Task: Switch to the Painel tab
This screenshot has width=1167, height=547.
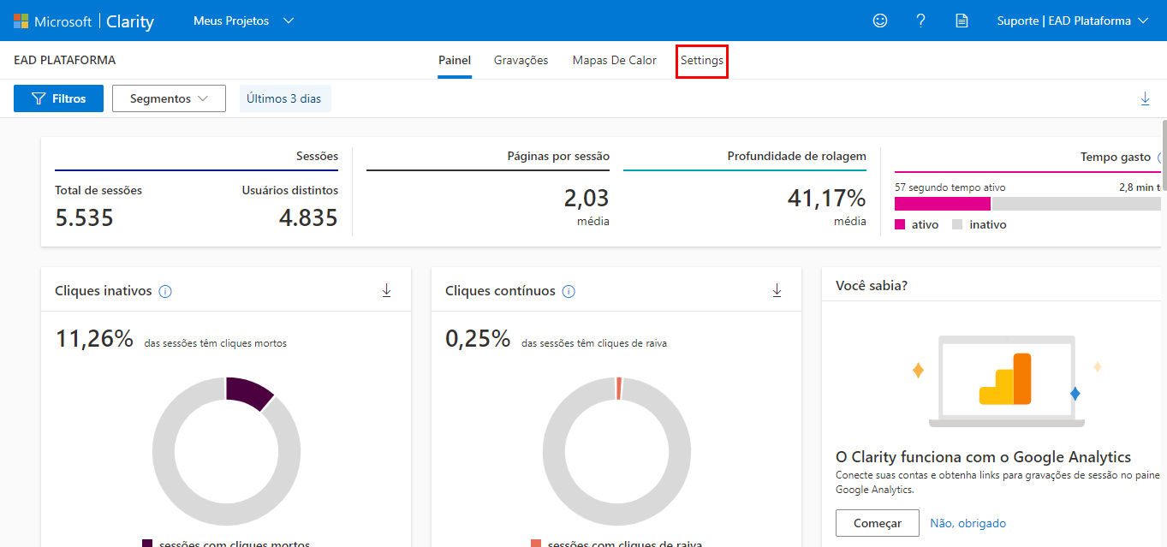Action: coord(455,61)
